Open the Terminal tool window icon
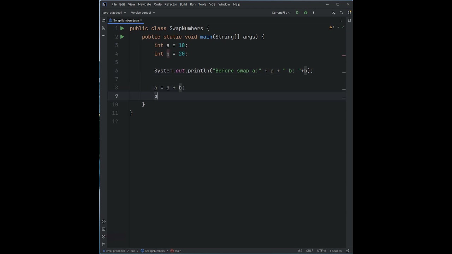 [x=103, y=229]
